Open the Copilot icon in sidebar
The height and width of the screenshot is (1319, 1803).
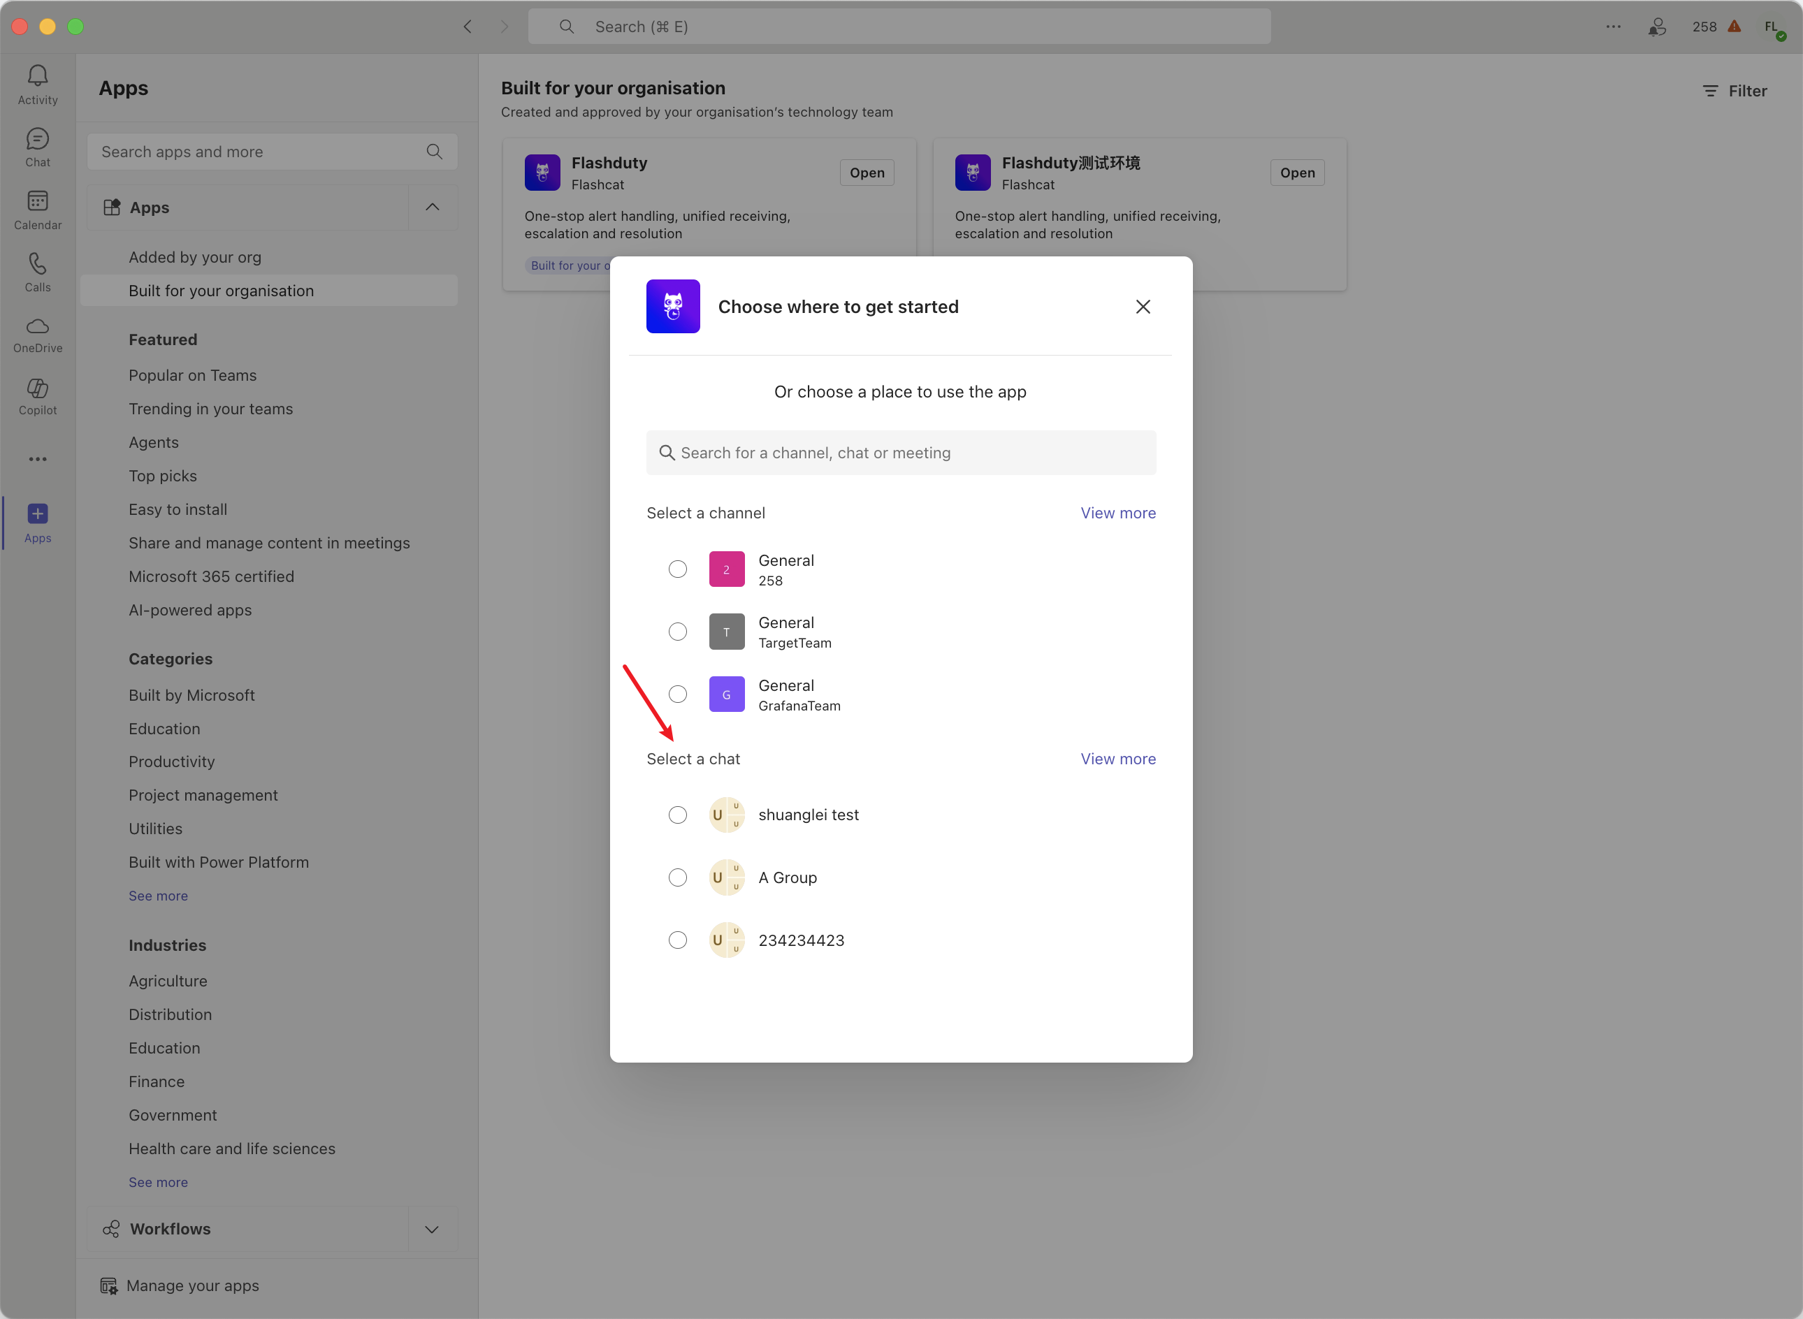(38, 388)
